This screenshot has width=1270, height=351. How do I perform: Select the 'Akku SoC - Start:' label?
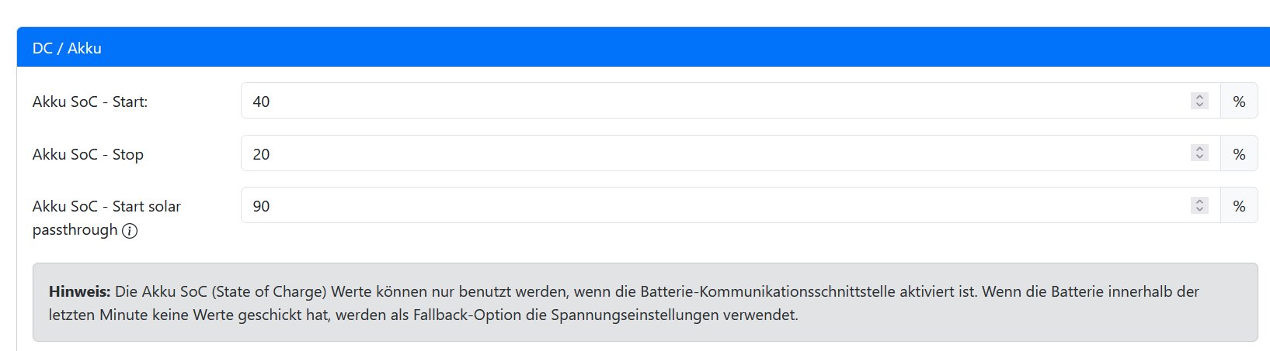90,102
